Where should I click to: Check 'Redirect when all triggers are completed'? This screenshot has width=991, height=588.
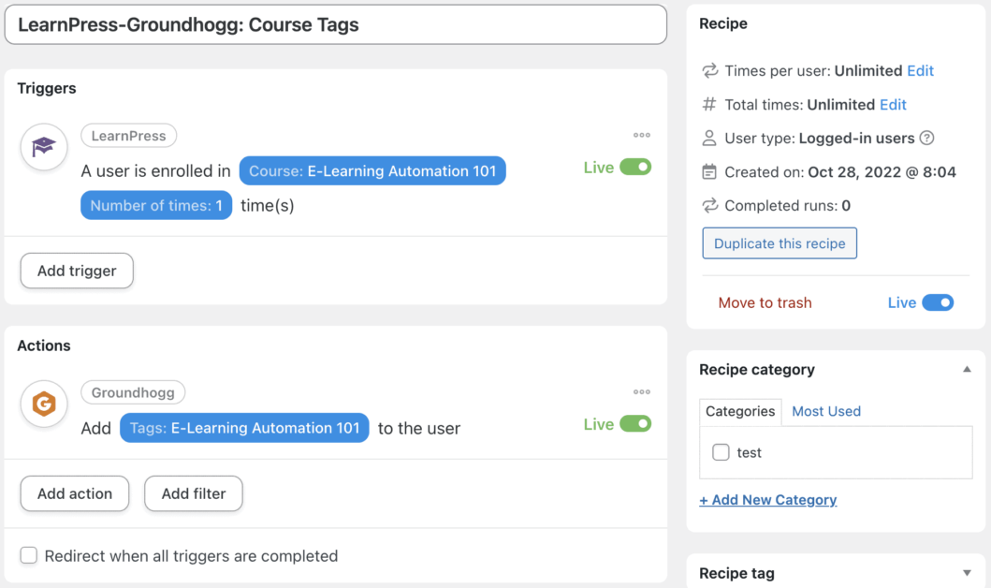[28, 555]
